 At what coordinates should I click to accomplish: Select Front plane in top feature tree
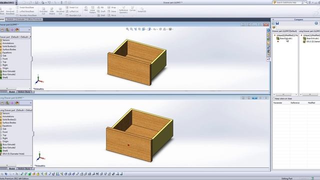(x=5, y=59)
